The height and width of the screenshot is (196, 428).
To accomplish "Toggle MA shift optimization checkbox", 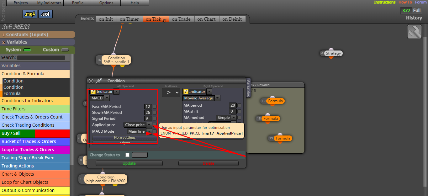I will pyautogui.click(x=239, y=111).
